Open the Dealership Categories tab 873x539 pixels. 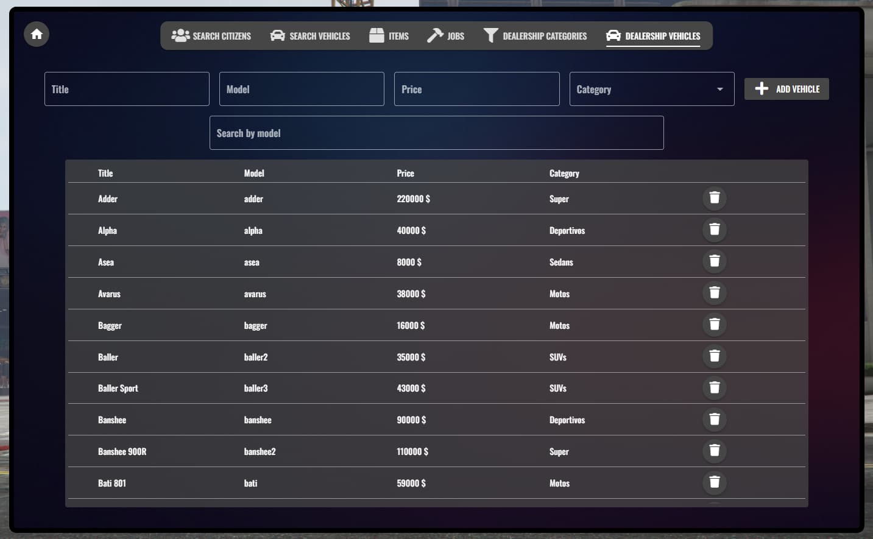click(535, 36)
